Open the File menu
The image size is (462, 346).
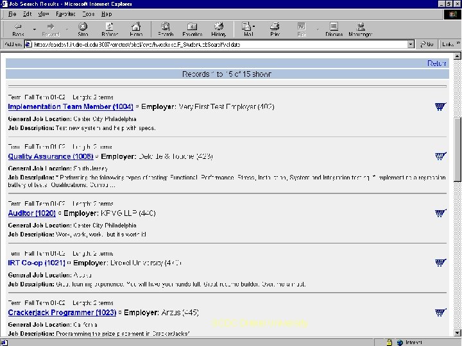click(x=12, y=14)
